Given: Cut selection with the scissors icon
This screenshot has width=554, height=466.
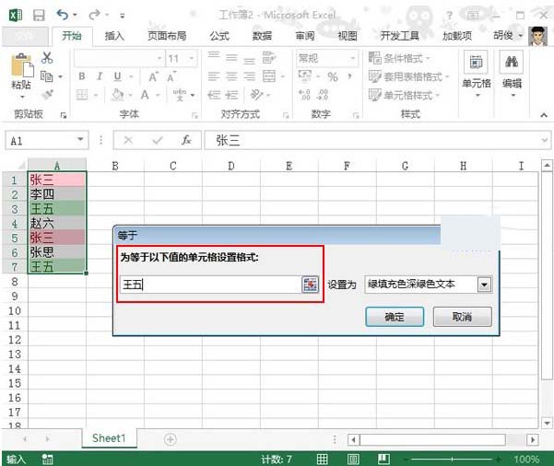Looking at the screenshot, I should [x=47, y=58].
